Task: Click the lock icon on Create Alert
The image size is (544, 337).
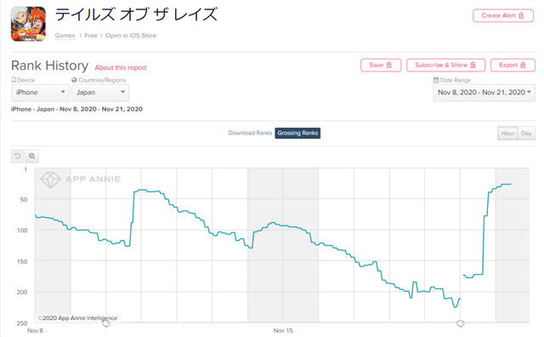Action: tap(521, 15)
